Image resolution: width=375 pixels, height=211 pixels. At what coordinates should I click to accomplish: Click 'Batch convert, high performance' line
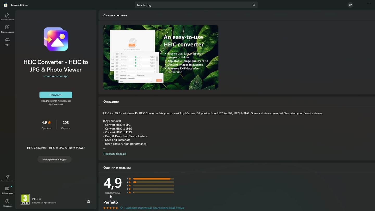click(x=125, y=144)
